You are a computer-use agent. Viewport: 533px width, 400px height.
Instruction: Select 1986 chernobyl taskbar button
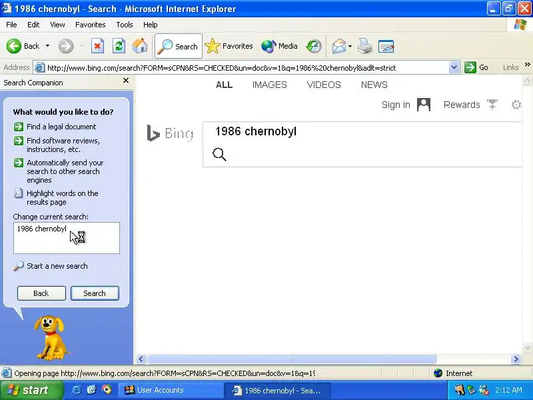pyautogui.click(x=278, y=391)
